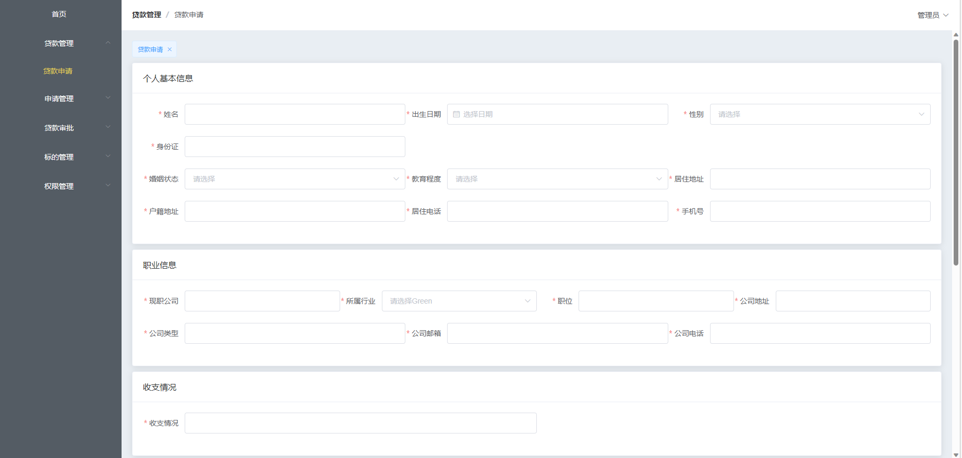Focus the 居住地址 input field
The height and width of the screenshot is (458, 962).
[820, 179]
